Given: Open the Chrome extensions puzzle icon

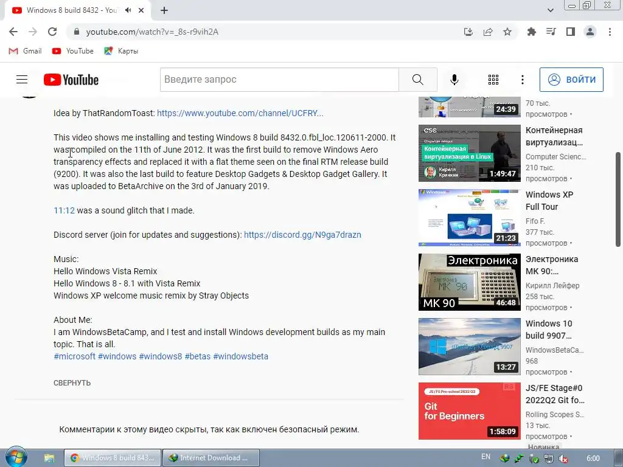Looking at the screenshot, I should point(531,32).
